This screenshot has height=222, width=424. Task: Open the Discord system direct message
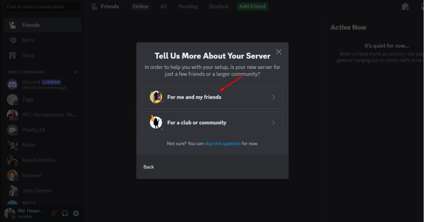43,85
